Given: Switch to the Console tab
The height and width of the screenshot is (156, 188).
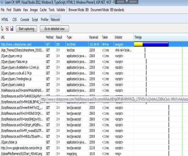Looking at the screenshot, I should click(x=25, y=19).
